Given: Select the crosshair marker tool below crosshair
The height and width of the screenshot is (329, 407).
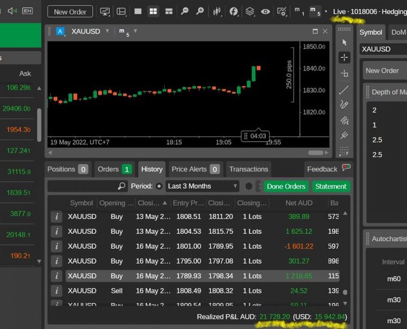Looking at the screenshot, I should click(x=345, y=74).
